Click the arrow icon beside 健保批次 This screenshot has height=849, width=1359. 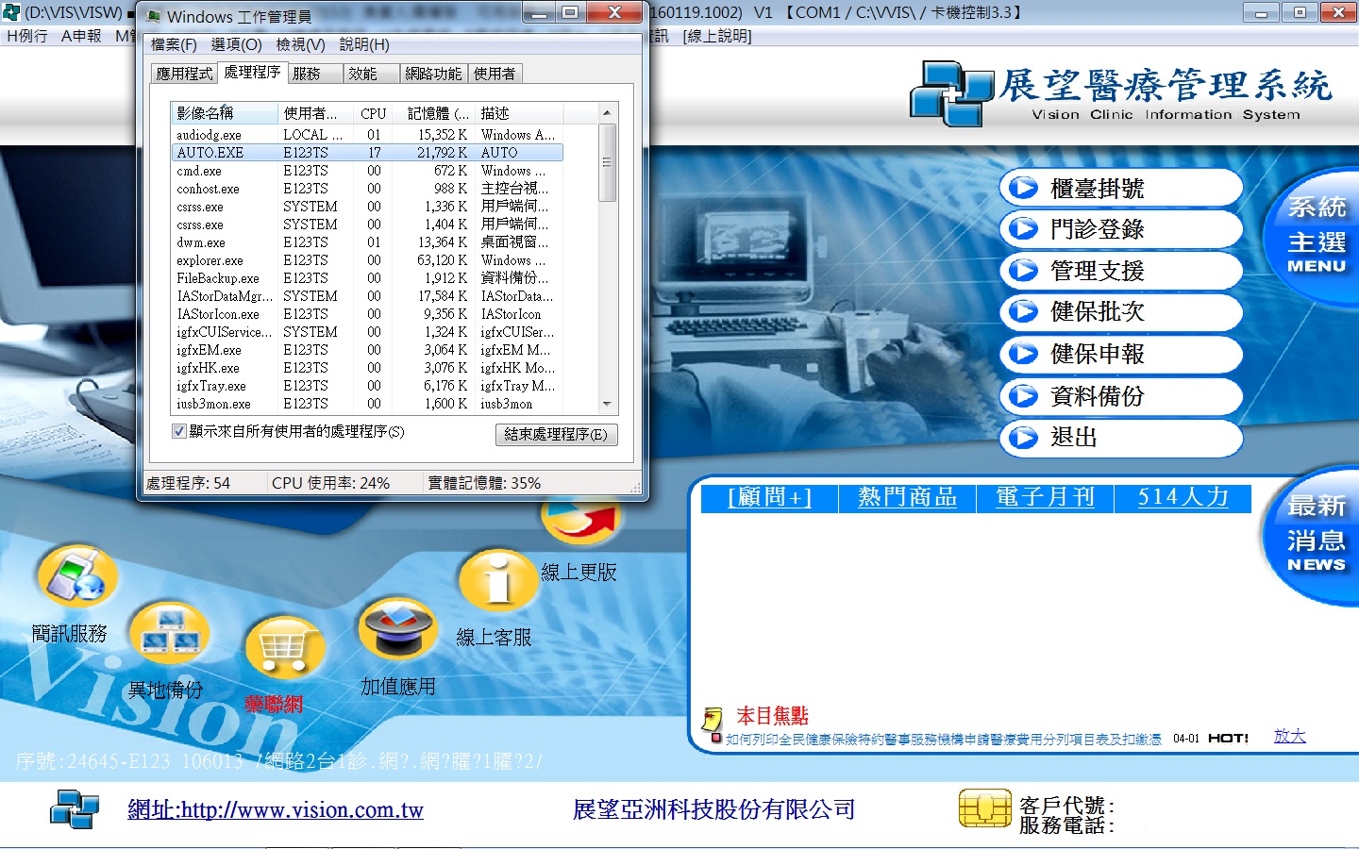click(x=1022, y=312)
